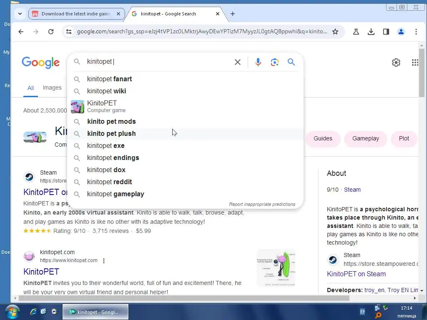
Task: Close the Download the latest indie game tab
Action: (x=118, y=14)
